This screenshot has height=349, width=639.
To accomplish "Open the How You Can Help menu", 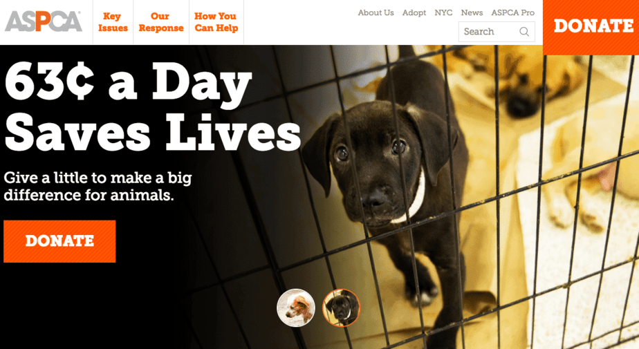I will coord(216,22).
